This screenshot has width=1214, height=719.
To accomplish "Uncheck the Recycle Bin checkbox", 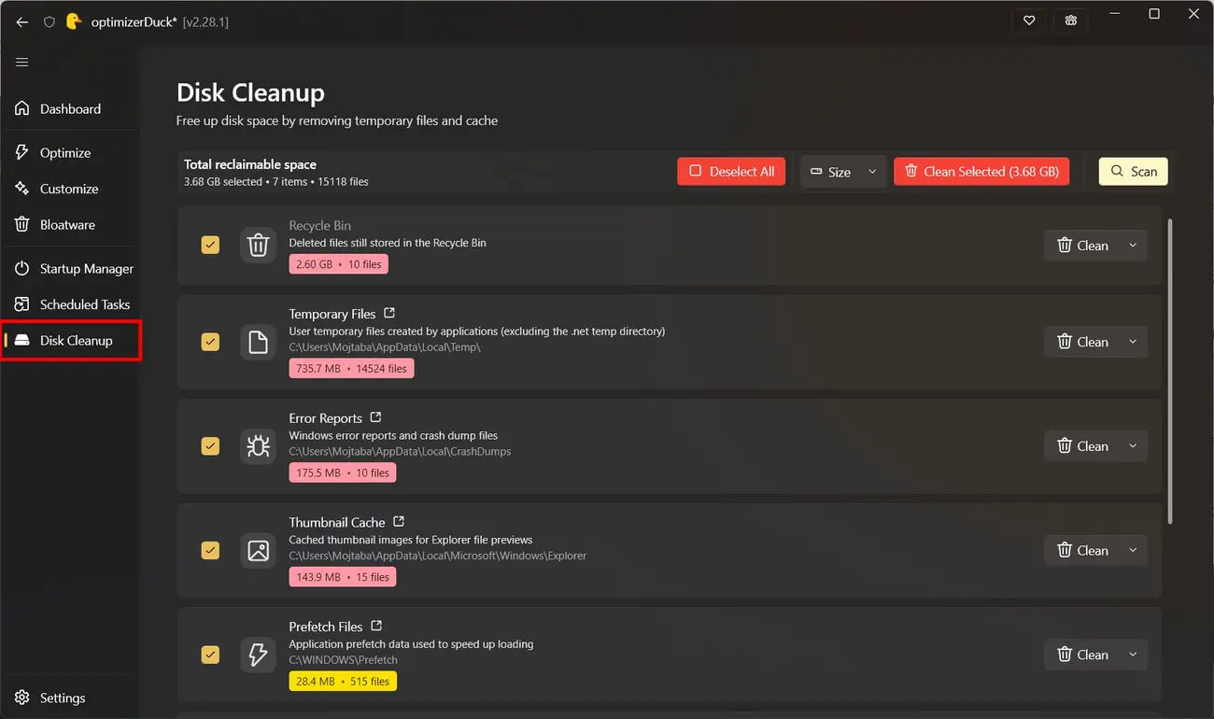I will click(210, 245).
